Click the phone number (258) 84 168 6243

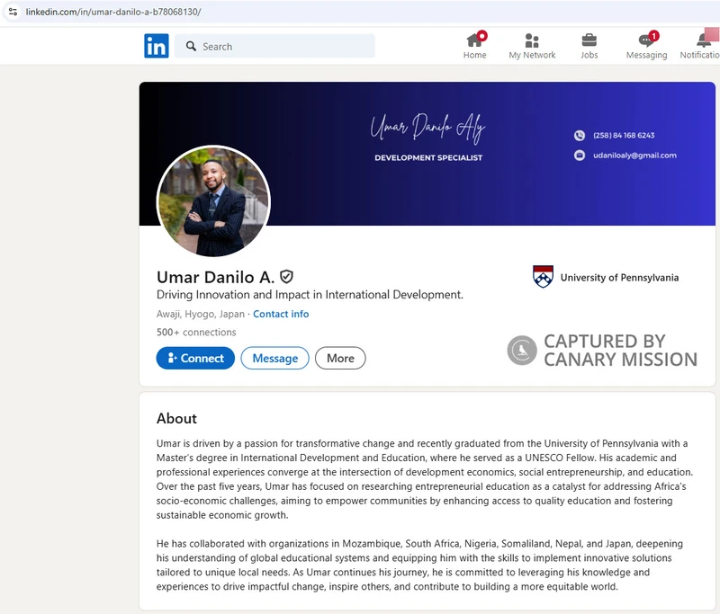pyautogui.click(x=624, y=135)
